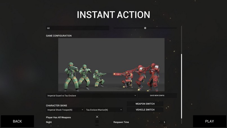Click the chevron on the Tau Enclave Warrior dropdown

coord(121,110)
